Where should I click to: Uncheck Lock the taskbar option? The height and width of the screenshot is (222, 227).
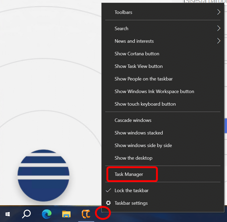click(131, 191)
